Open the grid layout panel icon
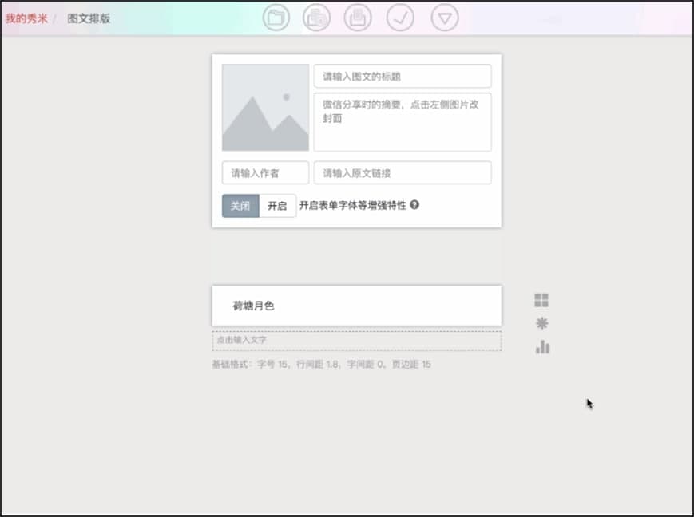Screen dimensions: 694x517 pyautogui.click(x=542, y=299)
